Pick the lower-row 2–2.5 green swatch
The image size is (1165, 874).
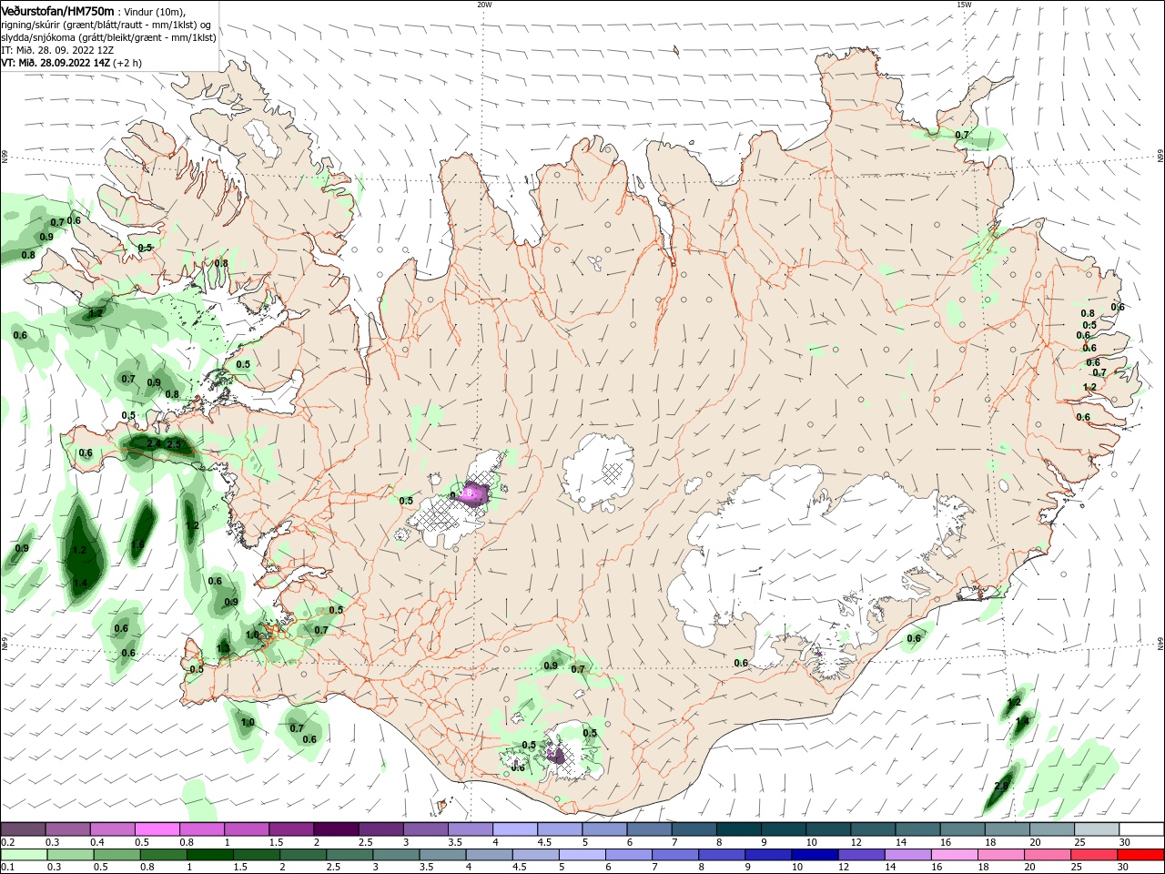pos(302,855)
